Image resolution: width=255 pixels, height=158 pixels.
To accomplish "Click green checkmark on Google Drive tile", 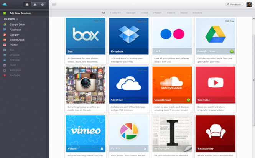I will click(232, 51).
